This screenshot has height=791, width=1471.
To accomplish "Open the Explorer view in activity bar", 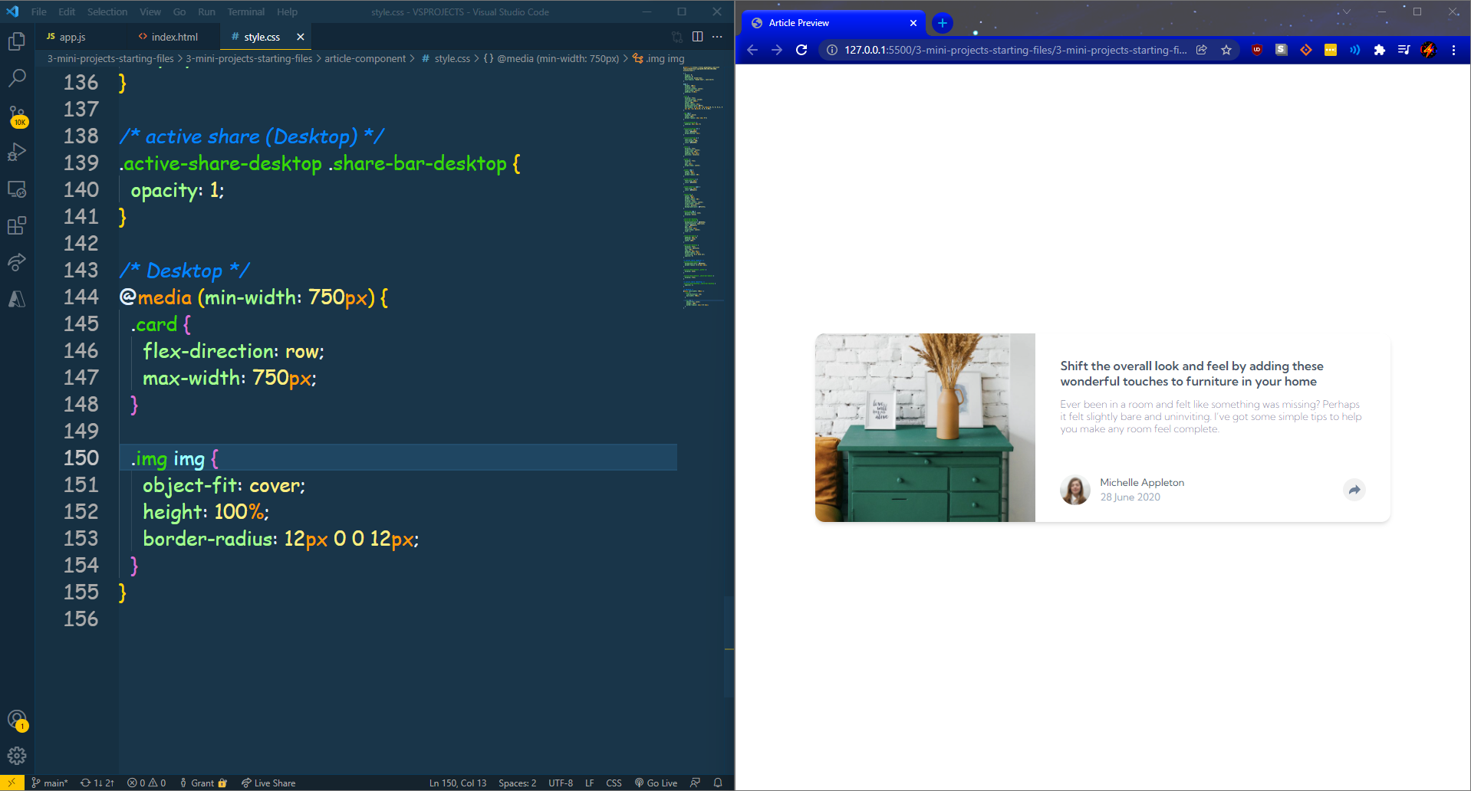I will tap(17, 41).
